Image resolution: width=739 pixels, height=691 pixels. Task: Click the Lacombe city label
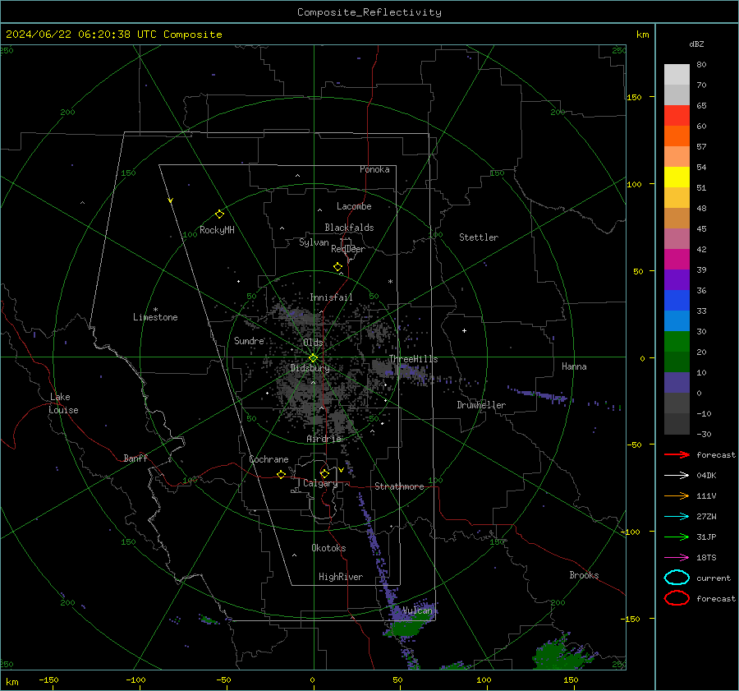point(354,206)
